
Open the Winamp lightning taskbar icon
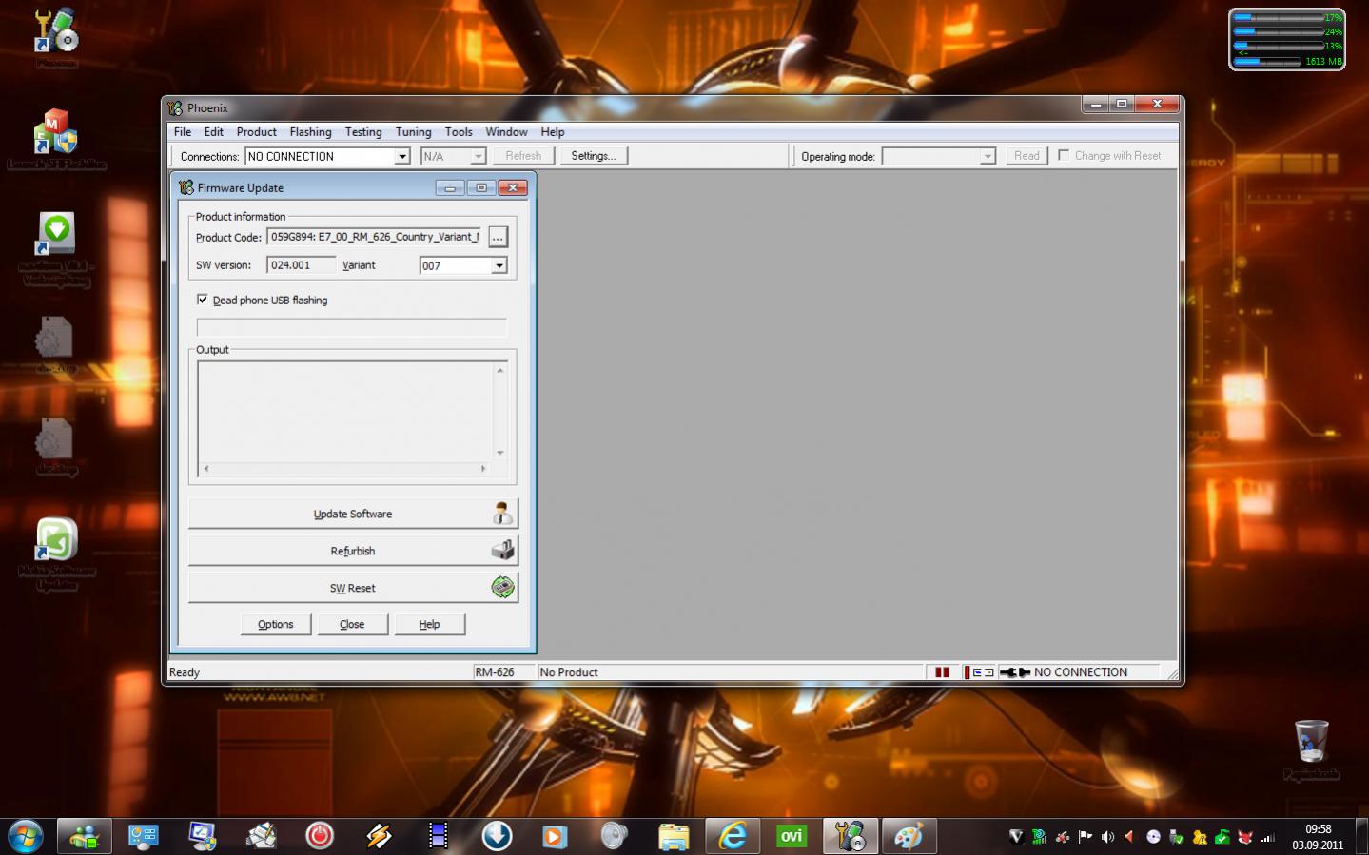379,836
